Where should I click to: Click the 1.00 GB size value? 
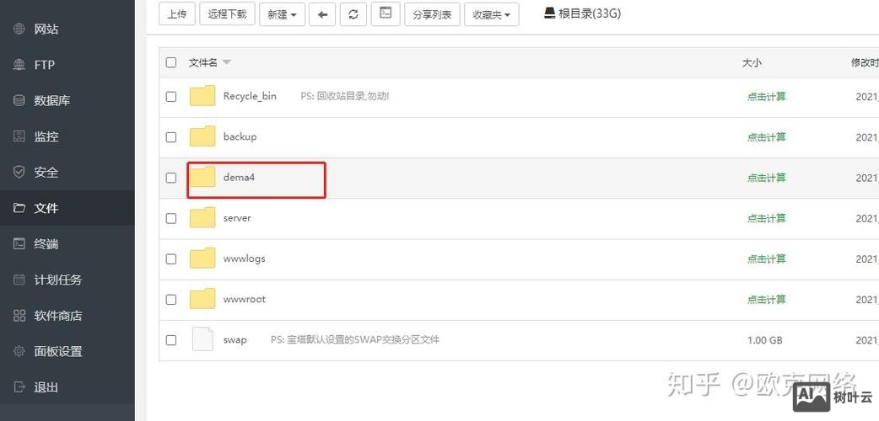(x=764, y=340)
